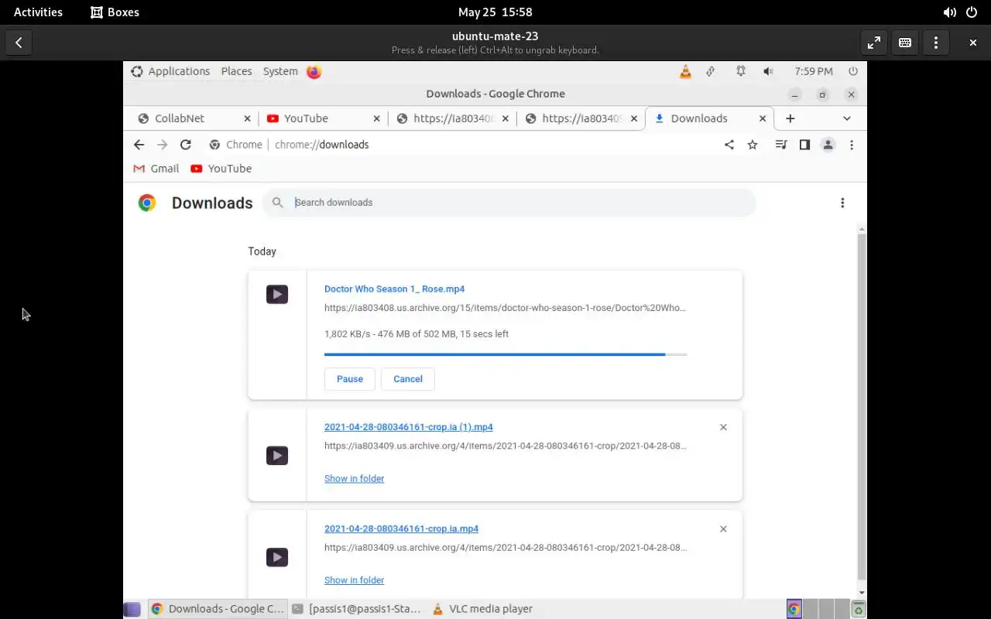Open the System menu
The width and height of the screenshot is (991, 619).
(280, 71)
